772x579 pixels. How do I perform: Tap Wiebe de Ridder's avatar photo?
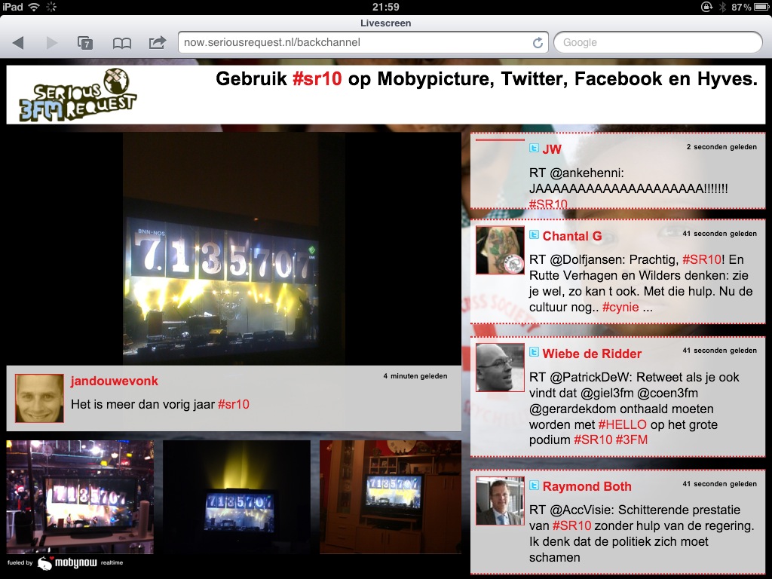pyautogui.click(x=500, y=367)
